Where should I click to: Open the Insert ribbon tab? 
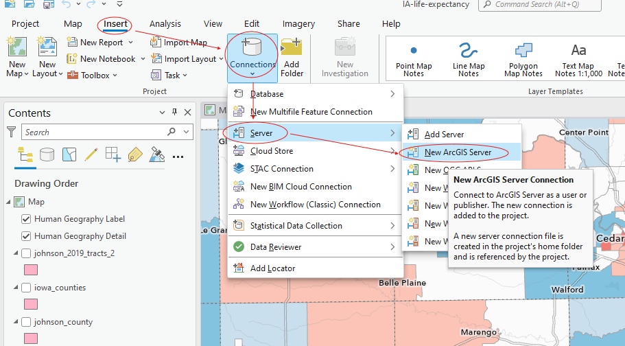(115, 24)
